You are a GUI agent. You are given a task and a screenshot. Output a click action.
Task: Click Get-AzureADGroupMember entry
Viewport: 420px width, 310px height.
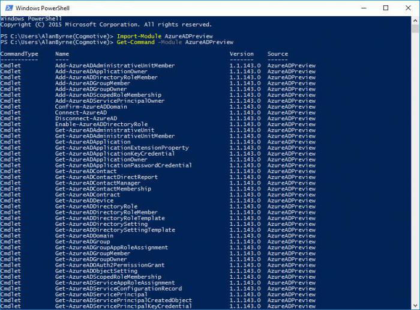coord(92,254)
